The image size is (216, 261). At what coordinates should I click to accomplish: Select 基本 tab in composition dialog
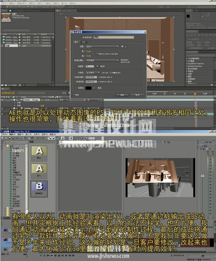[x=76, y=42]
